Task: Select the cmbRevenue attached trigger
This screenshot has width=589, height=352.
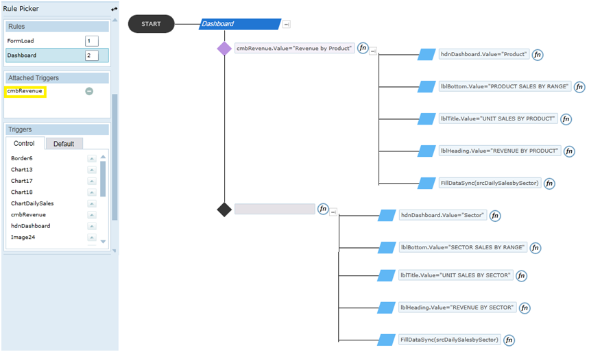Action: (25, 91)
